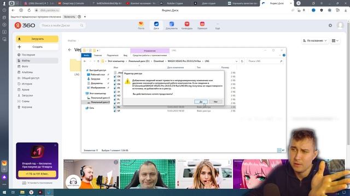Viewport: 350px width, 196px height.
Task: Select Документы in Explorer navigation
Action: pyautogui.click(x=97, y=83)
